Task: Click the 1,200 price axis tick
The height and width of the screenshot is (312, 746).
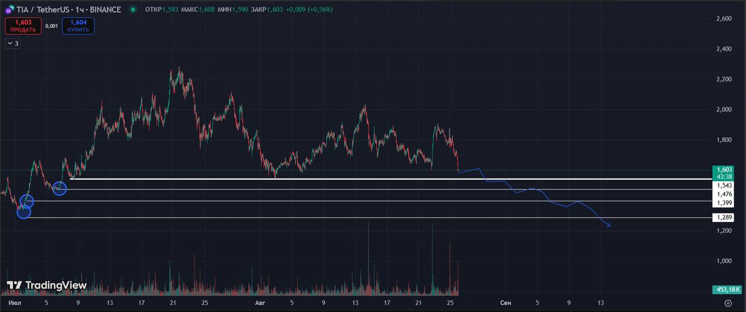Action: point(724,231)
